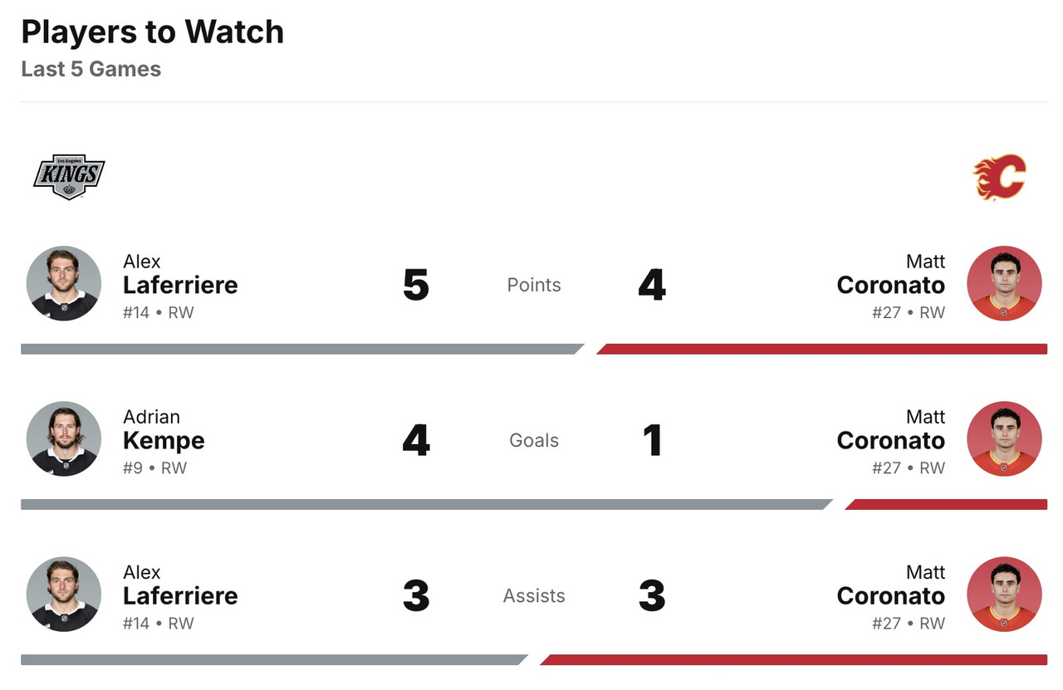
Task: Open Adrian Kempe player name link
Action: tap(164, 440)
